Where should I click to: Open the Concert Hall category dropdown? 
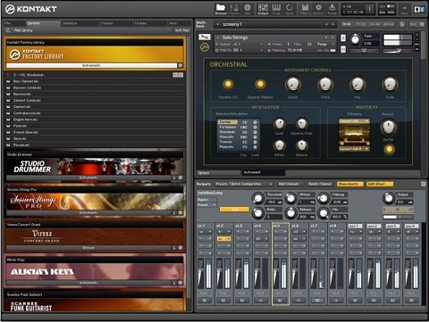[354, 121]
